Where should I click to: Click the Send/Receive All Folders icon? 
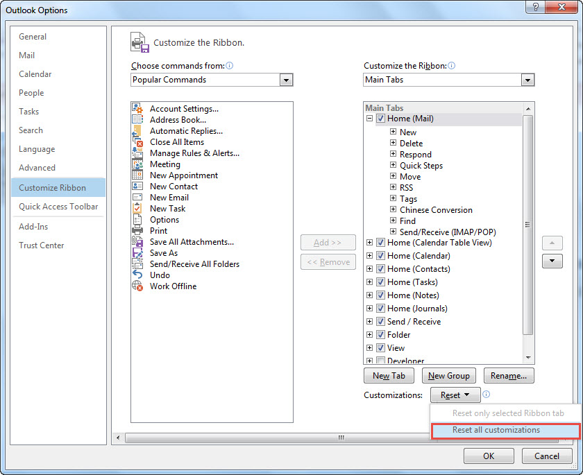coord(137,264)
